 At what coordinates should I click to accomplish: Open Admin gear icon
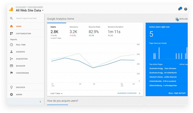11,94
